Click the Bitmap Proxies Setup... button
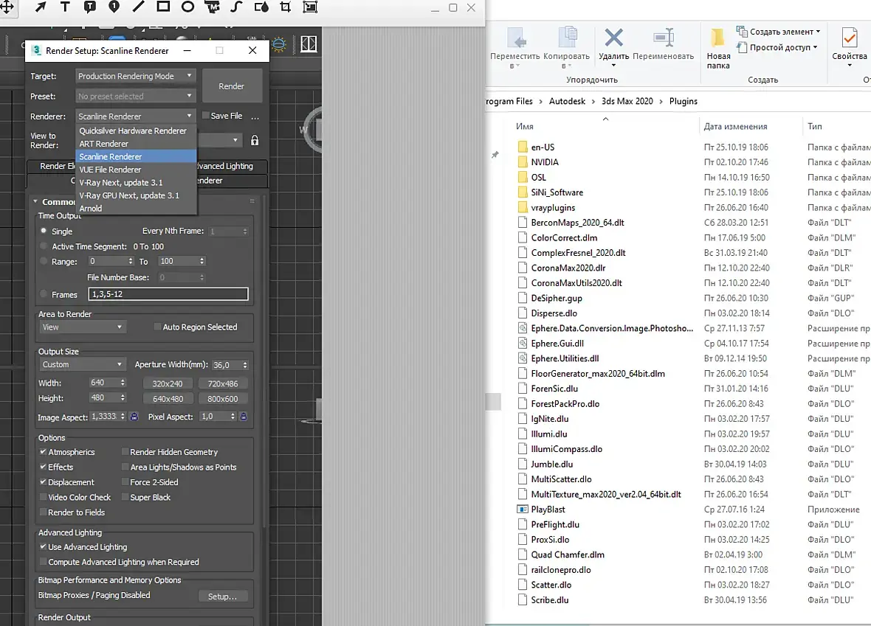 tap(223, 596)
